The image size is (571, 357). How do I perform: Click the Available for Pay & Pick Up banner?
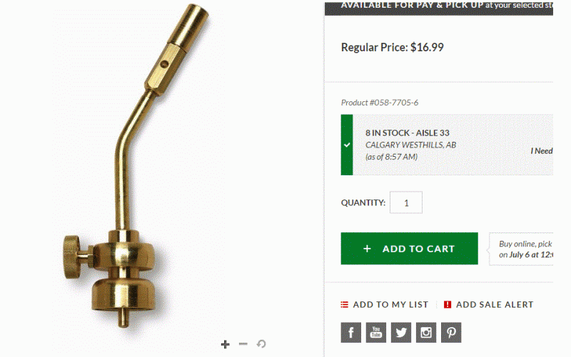[439, 8]
